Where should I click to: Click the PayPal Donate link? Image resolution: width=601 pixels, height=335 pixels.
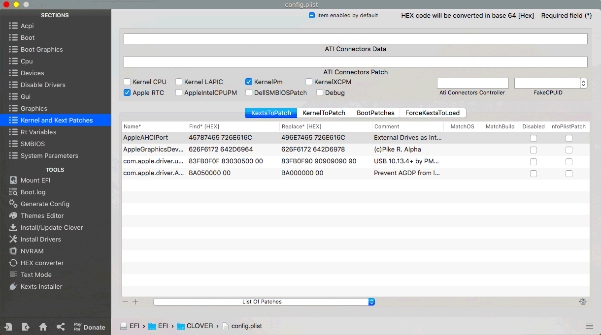(x=89, y=326)
